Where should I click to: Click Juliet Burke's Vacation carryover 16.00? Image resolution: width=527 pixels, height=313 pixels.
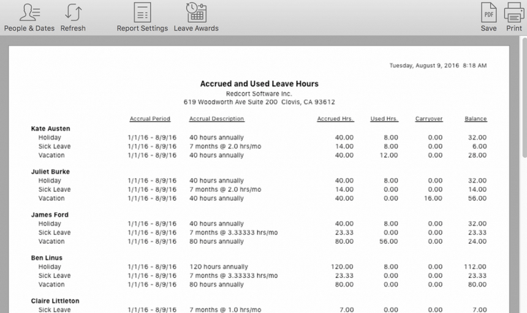433,198
